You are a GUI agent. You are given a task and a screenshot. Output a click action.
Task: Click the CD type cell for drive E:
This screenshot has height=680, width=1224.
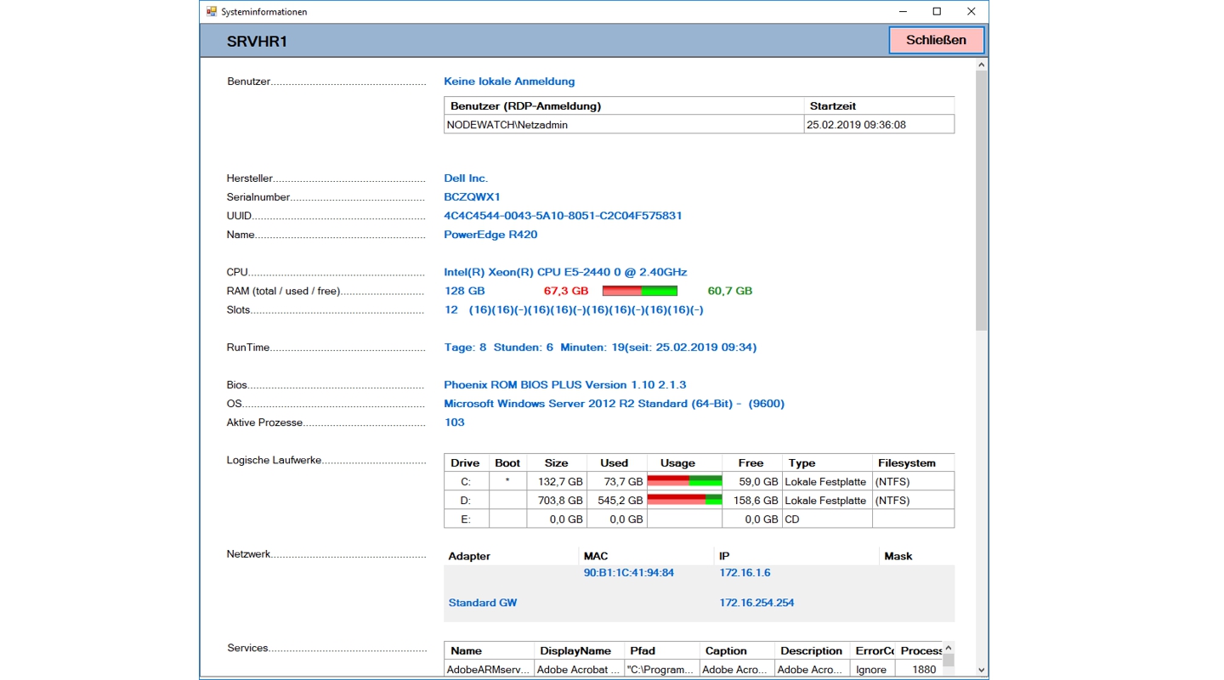point(827,519)
